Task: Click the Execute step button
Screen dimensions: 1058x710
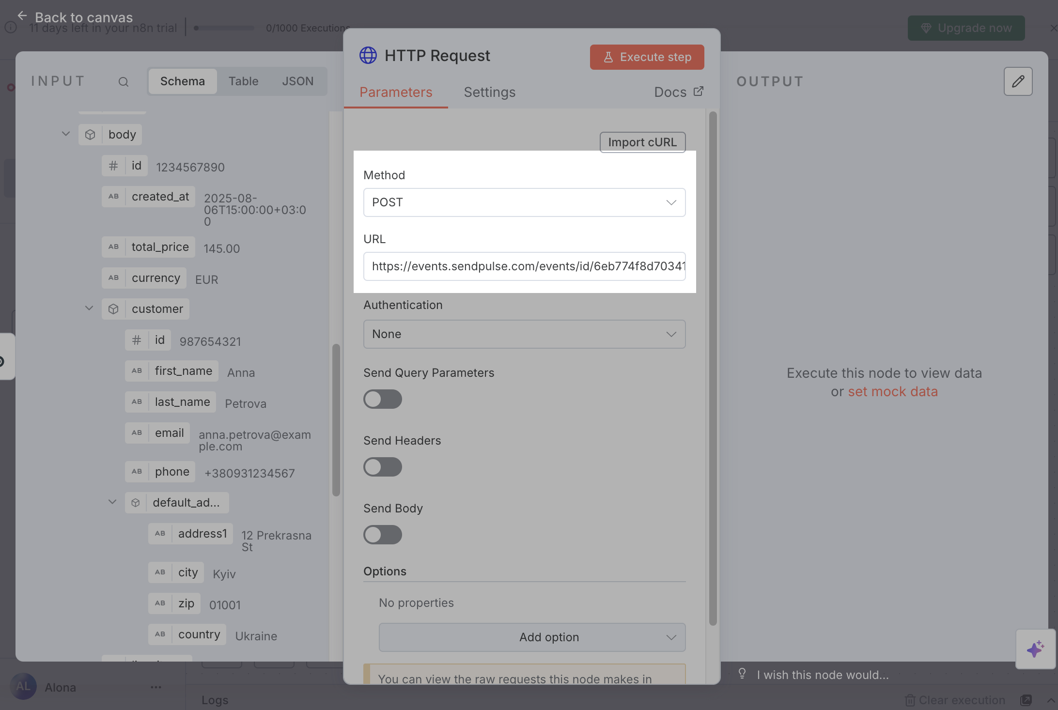Action: click(647, 57)
